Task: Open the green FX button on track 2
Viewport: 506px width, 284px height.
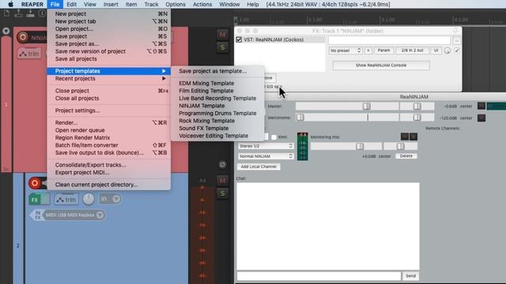Action: click(x=35, y=200)
